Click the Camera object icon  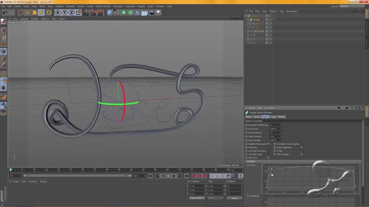coord(151,13)
